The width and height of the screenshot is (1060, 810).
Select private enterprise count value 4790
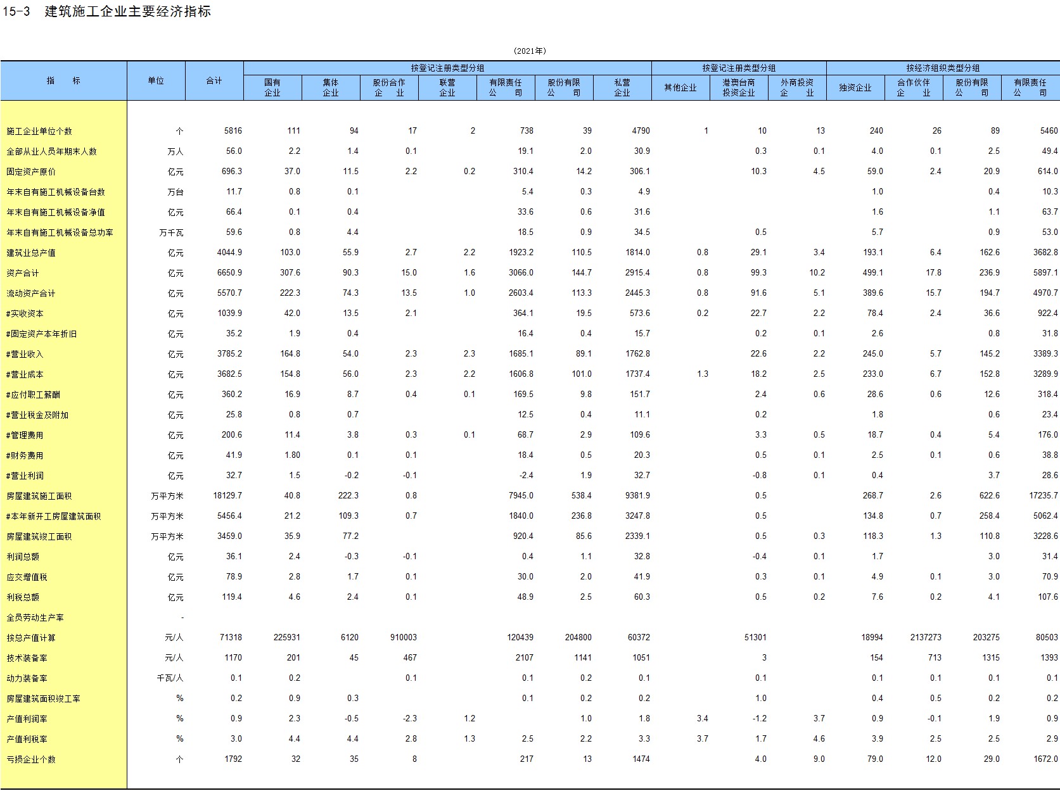641,130
